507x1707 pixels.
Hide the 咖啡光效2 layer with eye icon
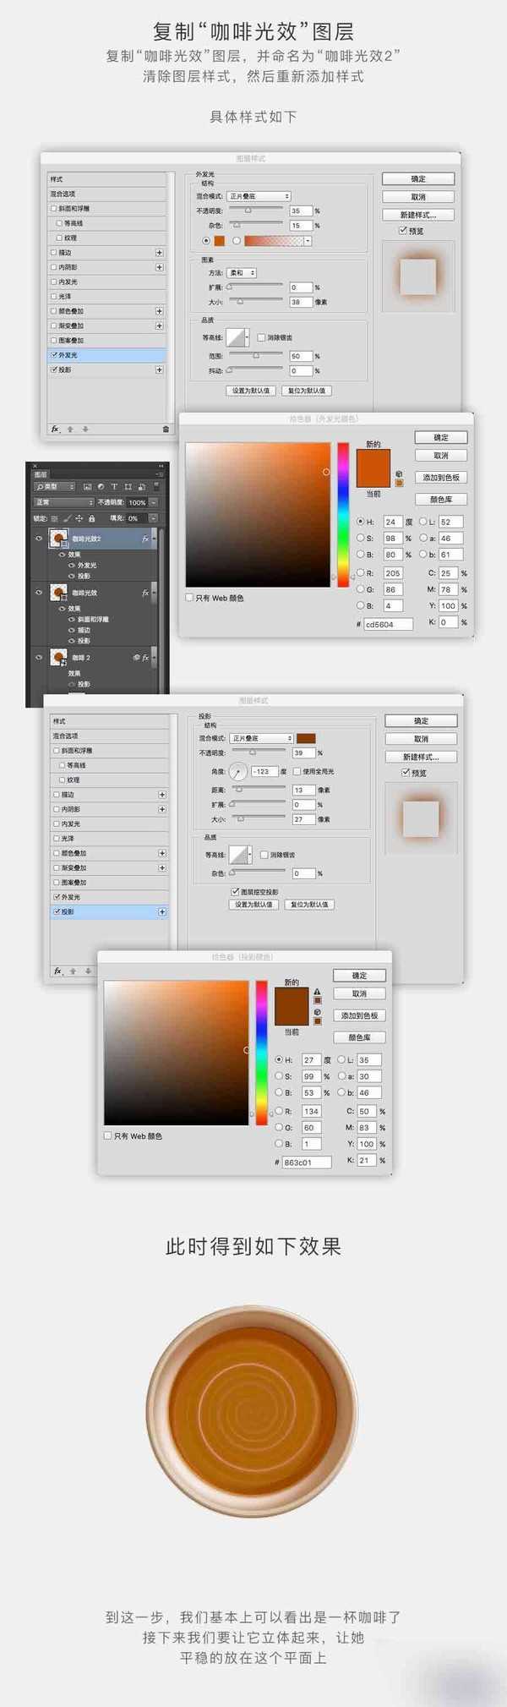[x=38, y=538]
